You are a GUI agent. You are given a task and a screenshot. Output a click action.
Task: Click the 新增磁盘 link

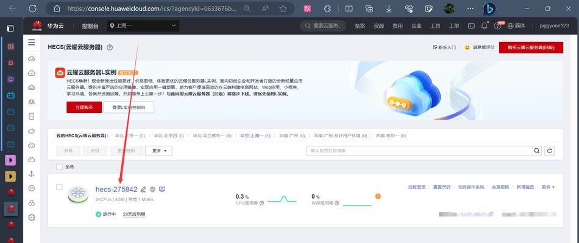pyautogui.click(x=525, y=187)
